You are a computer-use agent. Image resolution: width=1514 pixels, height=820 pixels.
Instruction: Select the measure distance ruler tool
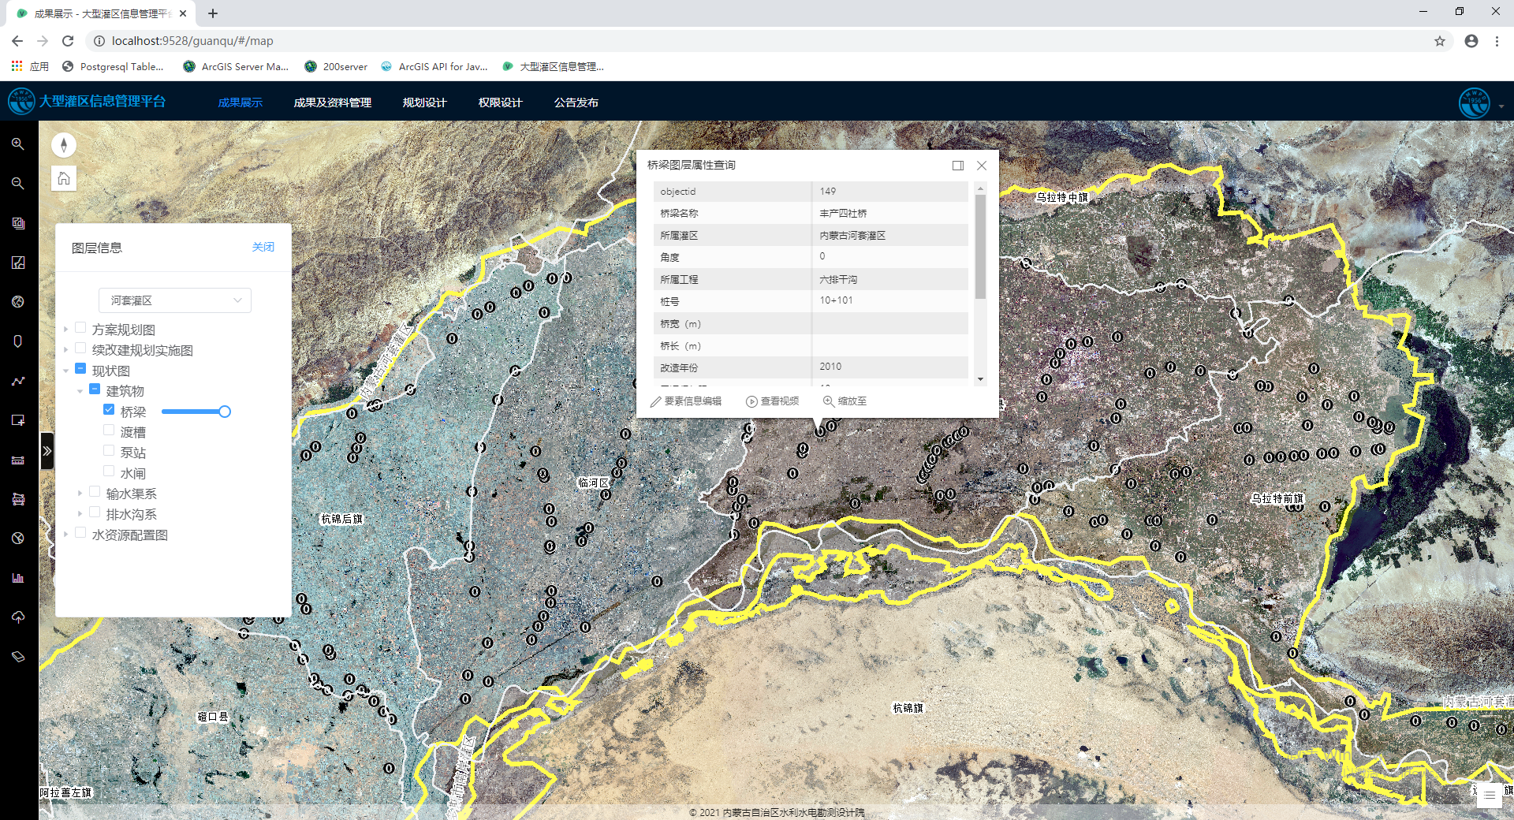[18, 460]
